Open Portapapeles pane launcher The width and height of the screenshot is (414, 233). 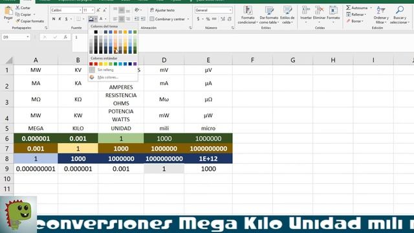[46, 28]
